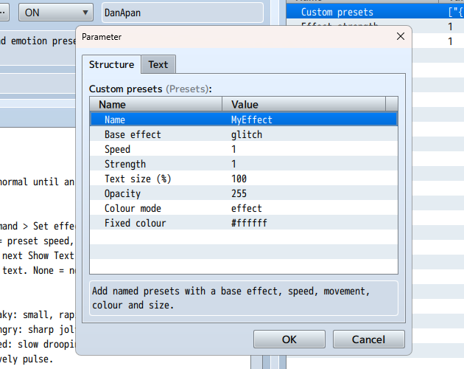Click the 100 text size value
Viewport: 464px width, 369px height.
pos(239,179)
